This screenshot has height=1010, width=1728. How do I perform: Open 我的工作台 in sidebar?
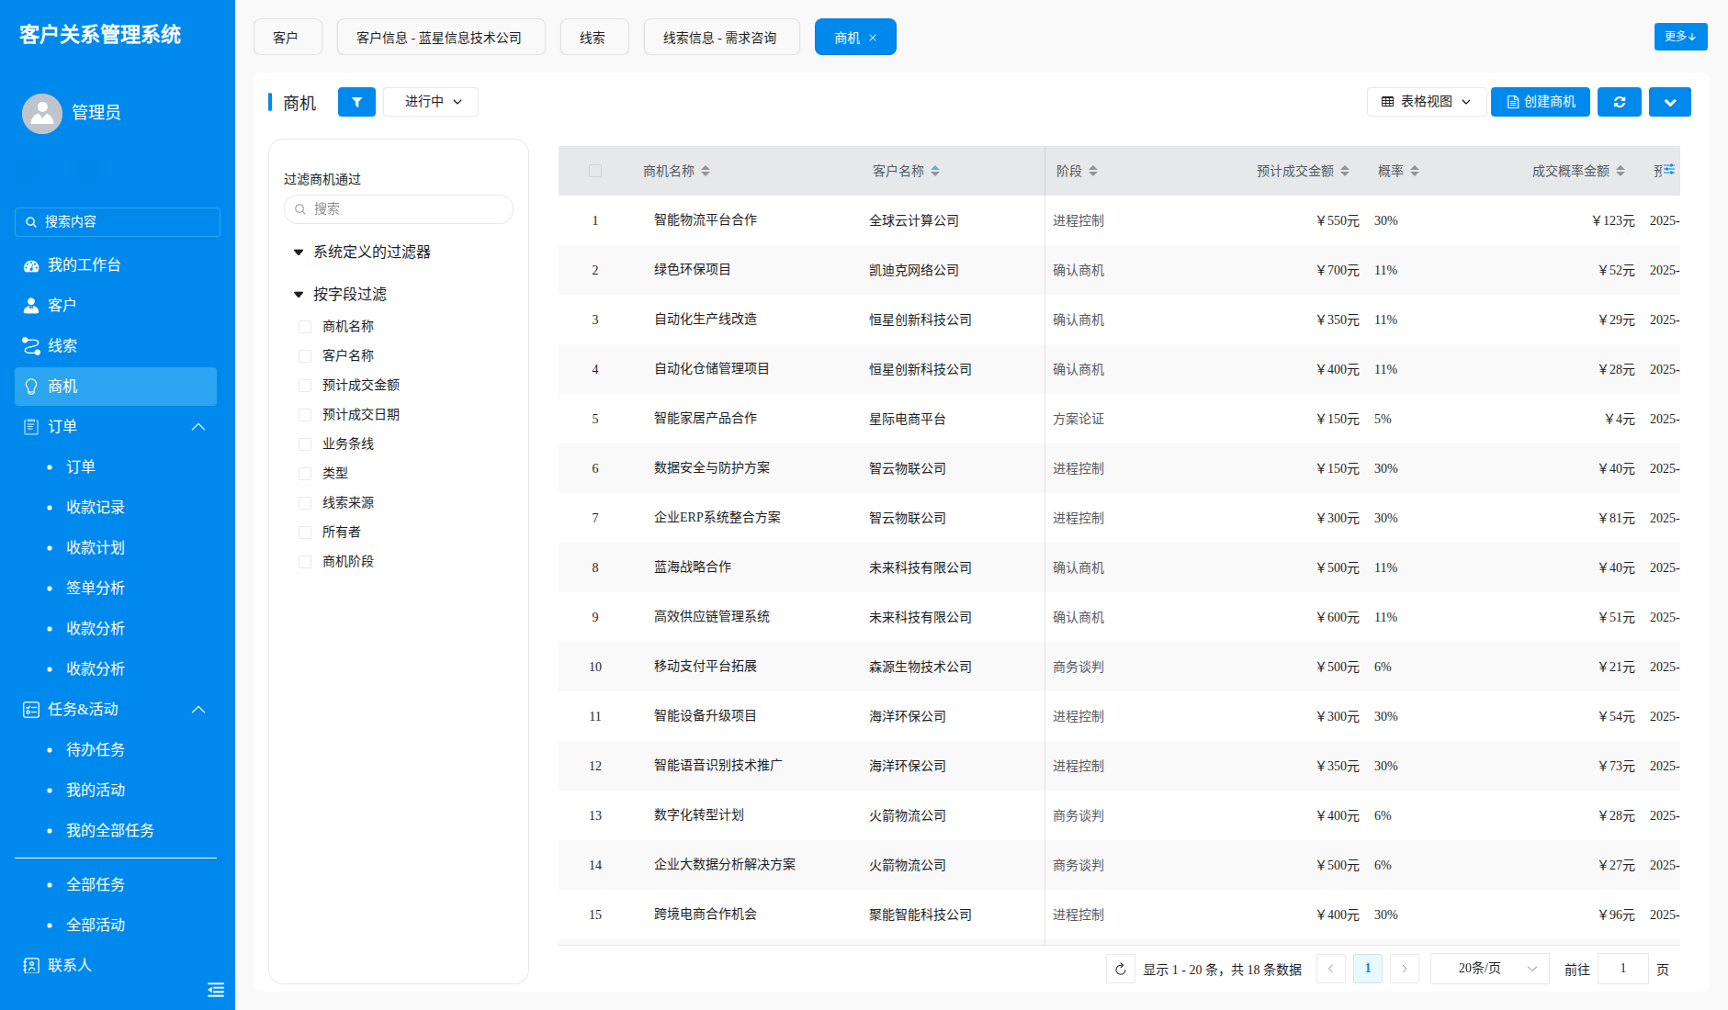coord(116,265)
